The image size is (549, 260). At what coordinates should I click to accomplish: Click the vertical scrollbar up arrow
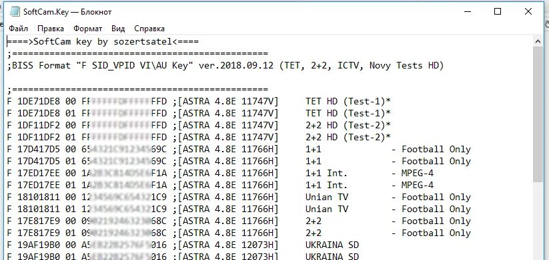click(x=538, y=41)
